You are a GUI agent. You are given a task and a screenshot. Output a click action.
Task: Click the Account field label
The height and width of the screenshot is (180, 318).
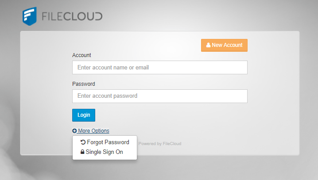tap(81, 55)
